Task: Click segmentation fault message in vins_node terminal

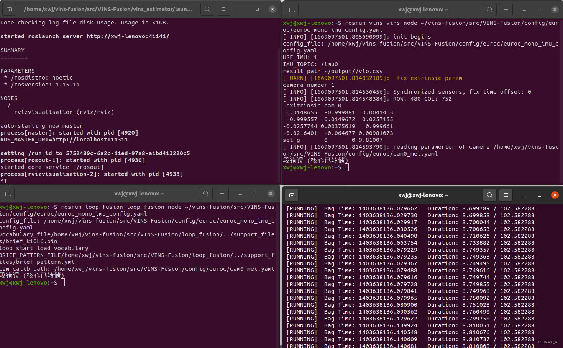Action: (x=315, y=160)
